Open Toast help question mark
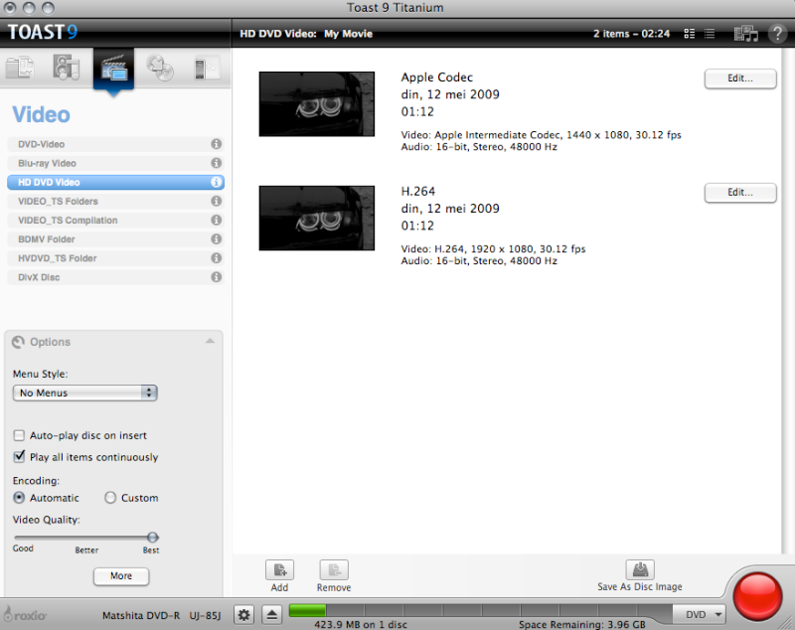 pyautogui.click(x=777, y=34)
